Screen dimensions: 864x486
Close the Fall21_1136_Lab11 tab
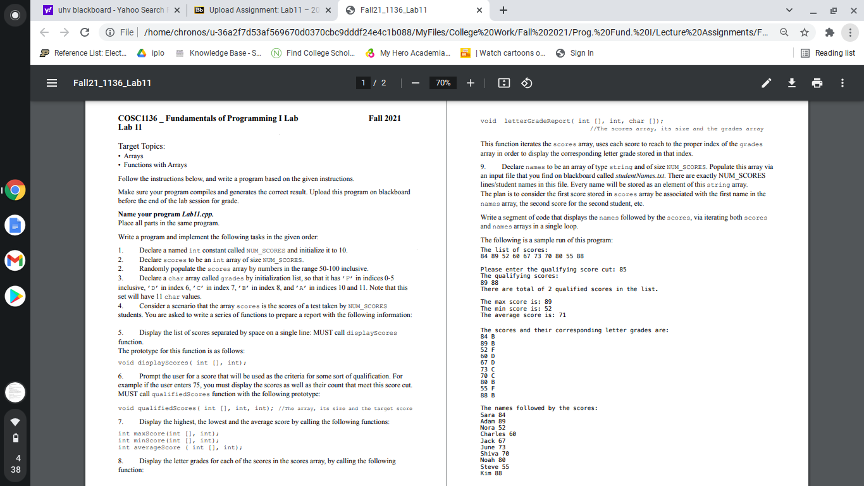tap(479, 10)
